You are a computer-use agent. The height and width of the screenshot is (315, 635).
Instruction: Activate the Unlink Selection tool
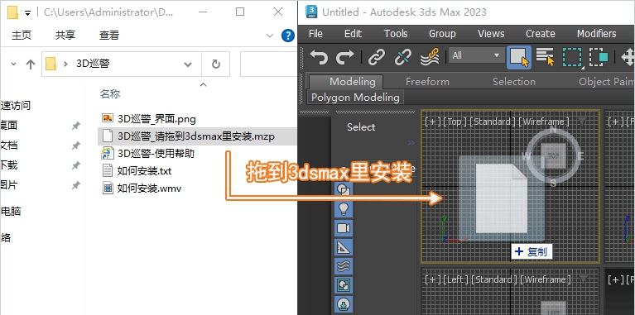(403, 57)
